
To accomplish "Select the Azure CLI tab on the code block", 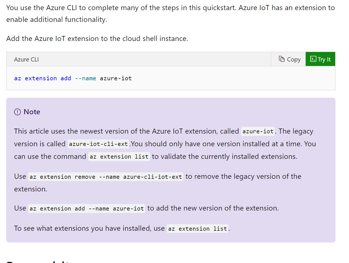I will click(x=26, y=59).
